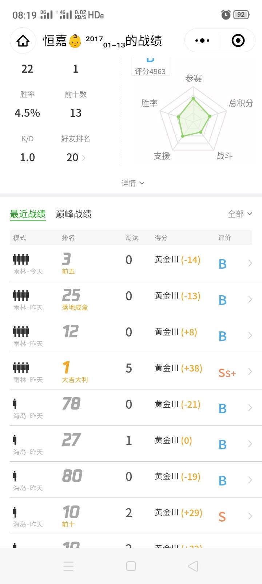The width and height of the screenshot is (262, 584).
Task: Close mini program via target circle icon
Action: click(x=238, y=41)
